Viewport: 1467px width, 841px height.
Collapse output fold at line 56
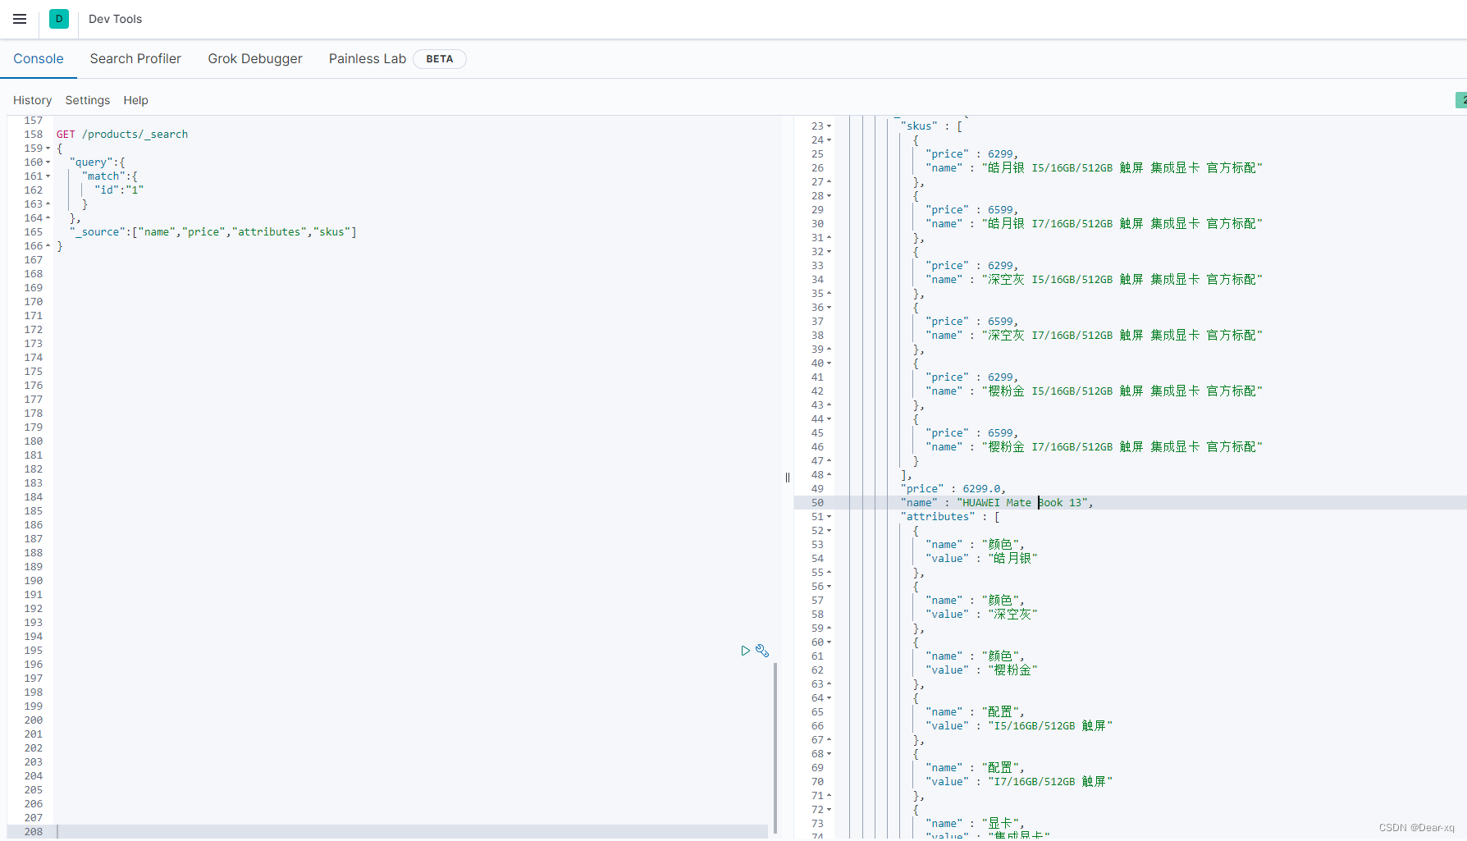pos(829,587)
